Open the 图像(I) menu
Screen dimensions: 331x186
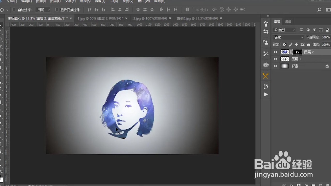(41, 1)
